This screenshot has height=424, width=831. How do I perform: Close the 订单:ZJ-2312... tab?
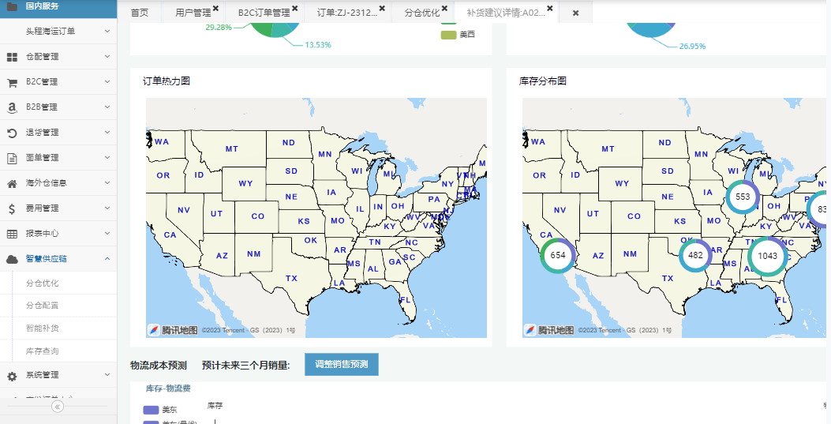(382, 9)
